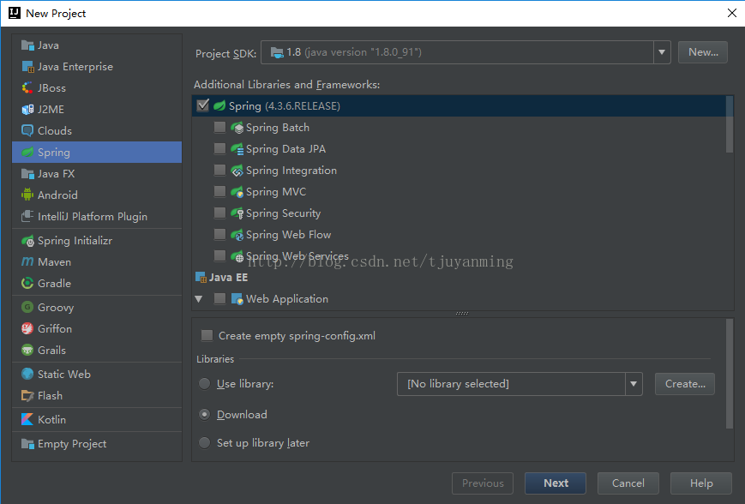Click the Spring Initializr icon
Image resolution: width=745 pixels, height=504 pixels.
[x=27, y=240]
